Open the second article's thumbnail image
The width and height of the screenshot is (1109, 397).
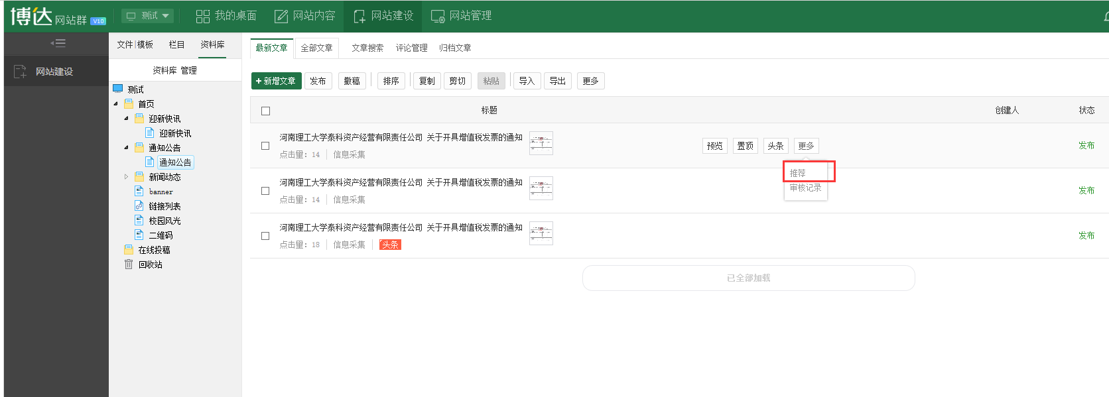[541, 188]
